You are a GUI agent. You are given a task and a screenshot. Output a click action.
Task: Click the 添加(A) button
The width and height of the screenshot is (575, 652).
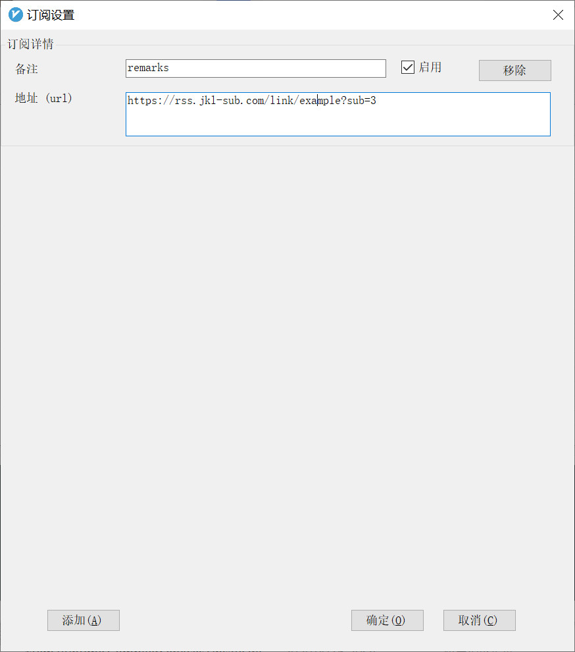coord(83,620)
